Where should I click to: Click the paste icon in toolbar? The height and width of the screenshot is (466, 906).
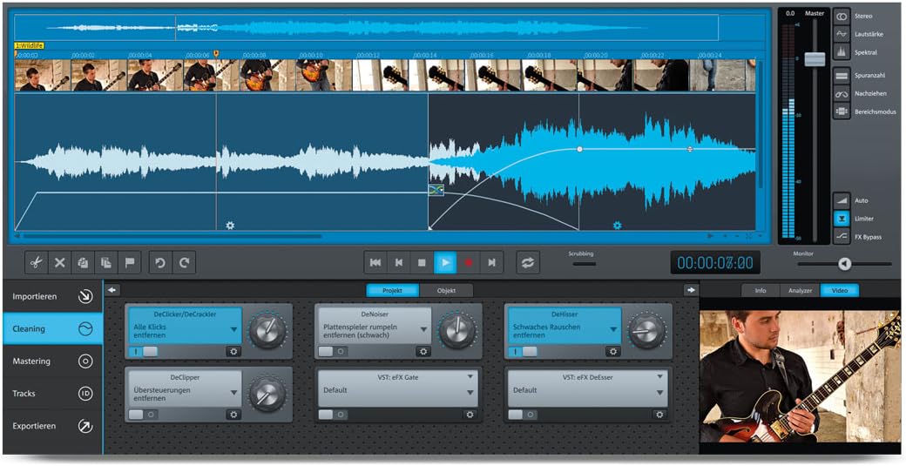(106, 263)
